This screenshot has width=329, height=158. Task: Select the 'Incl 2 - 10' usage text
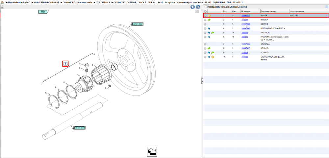pyautogui.click(x=294, y=16)
